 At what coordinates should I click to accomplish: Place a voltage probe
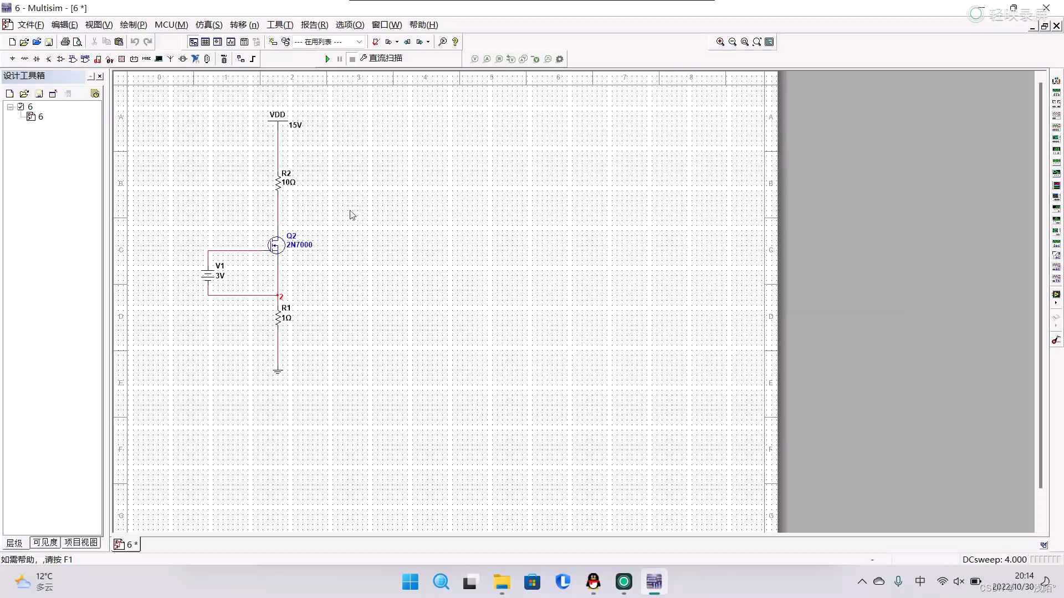pyautogui.click(x=475, y=59)
